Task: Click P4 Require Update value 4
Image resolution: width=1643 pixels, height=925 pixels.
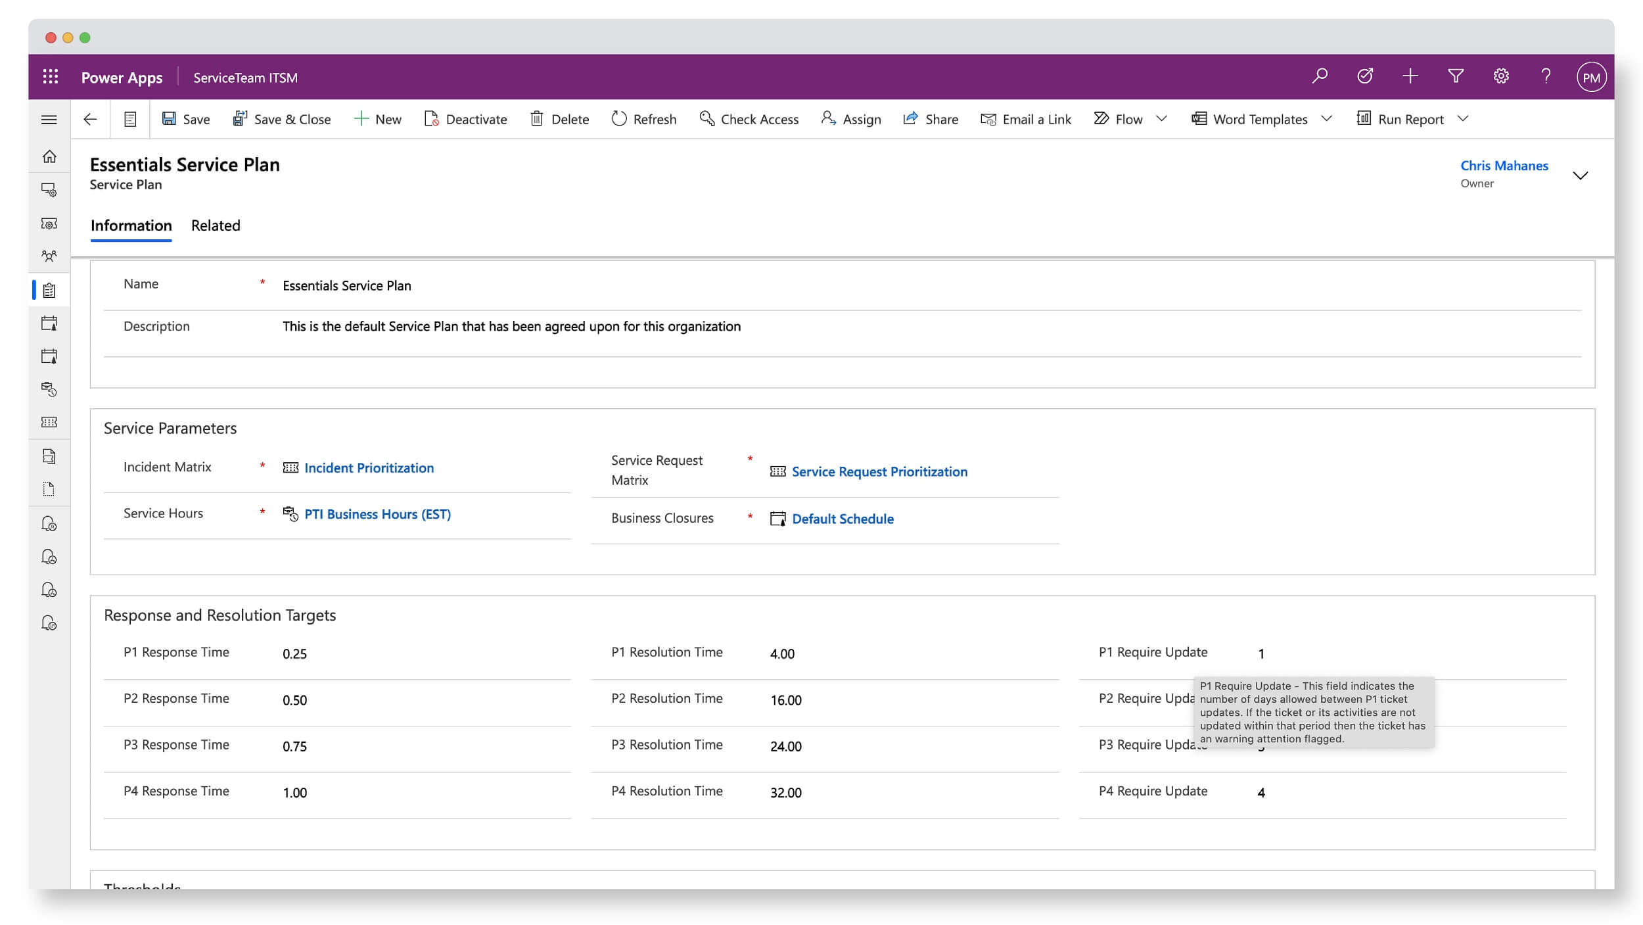Action: point(1261,793)
